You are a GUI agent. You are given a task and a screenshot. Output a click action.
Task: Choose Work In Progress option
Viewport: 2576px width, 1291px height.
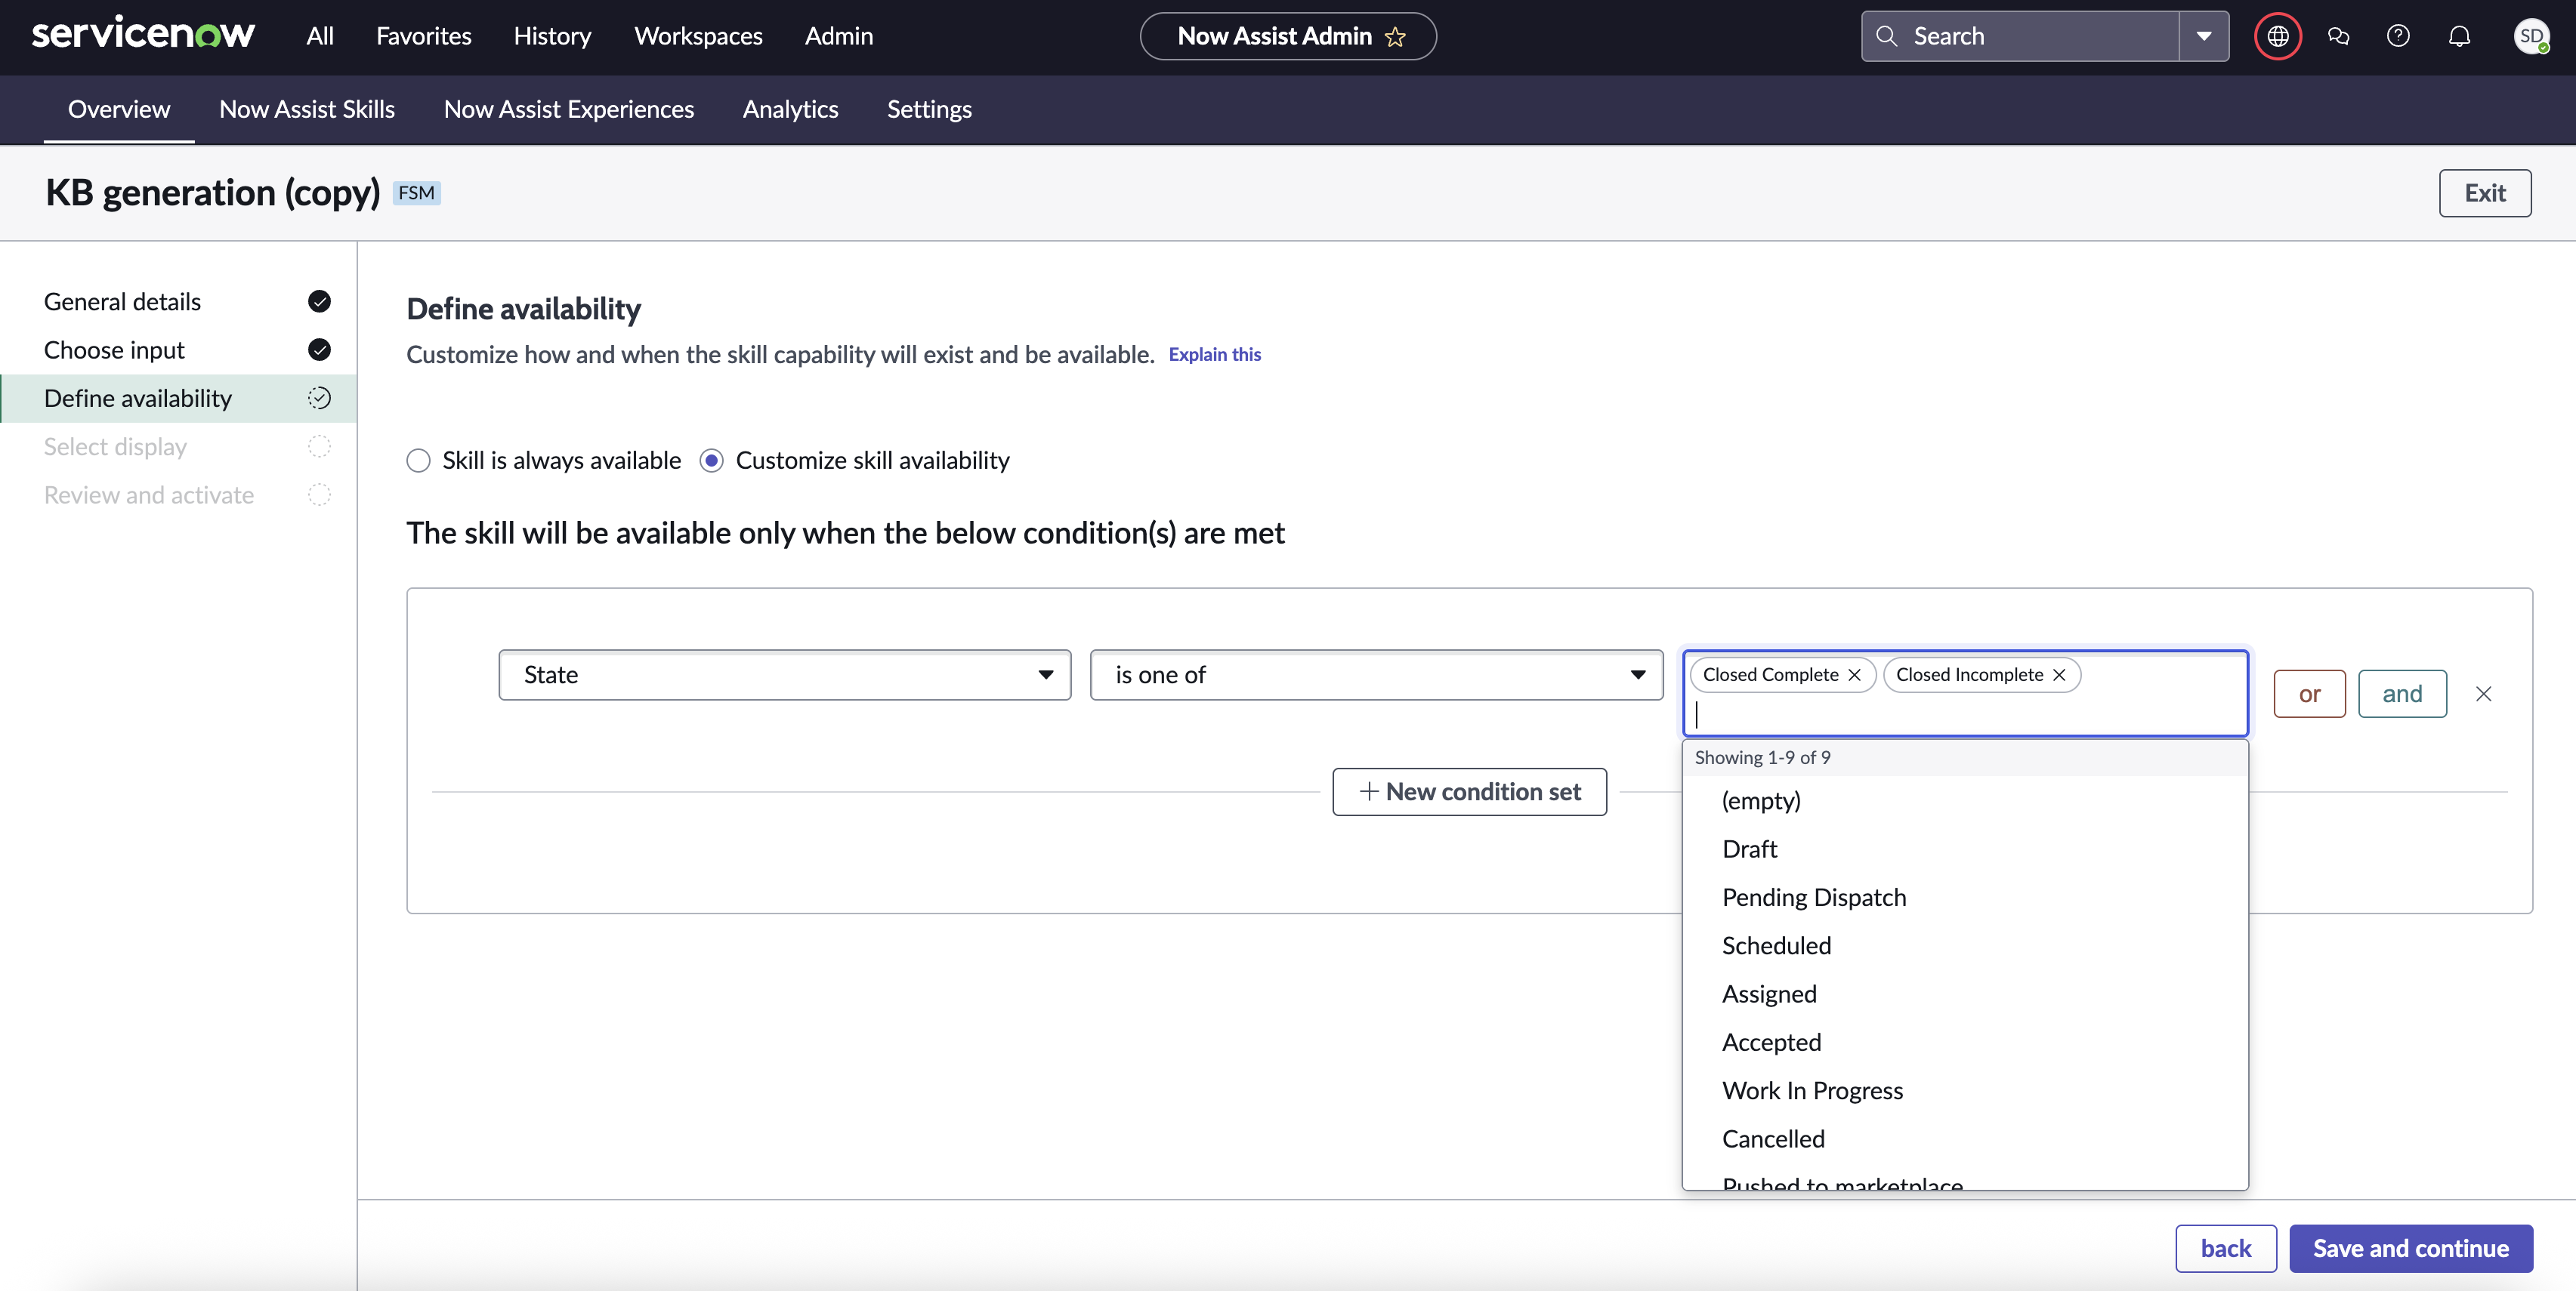pos(1964,1090)
